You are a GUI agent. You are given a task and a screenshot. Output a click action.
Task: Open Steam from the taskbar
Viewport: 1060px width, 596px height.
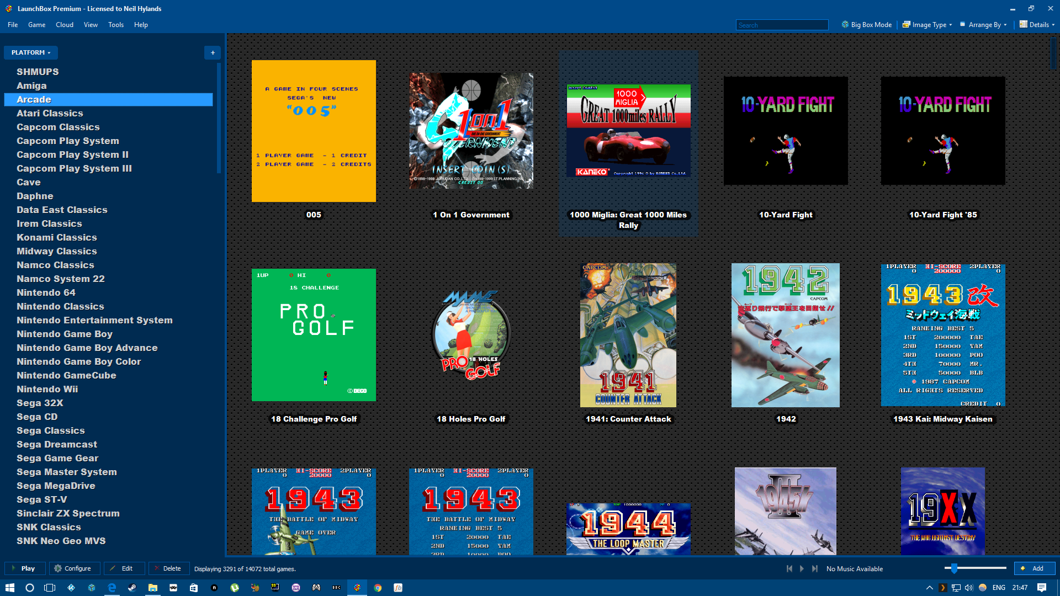[132, 588]
